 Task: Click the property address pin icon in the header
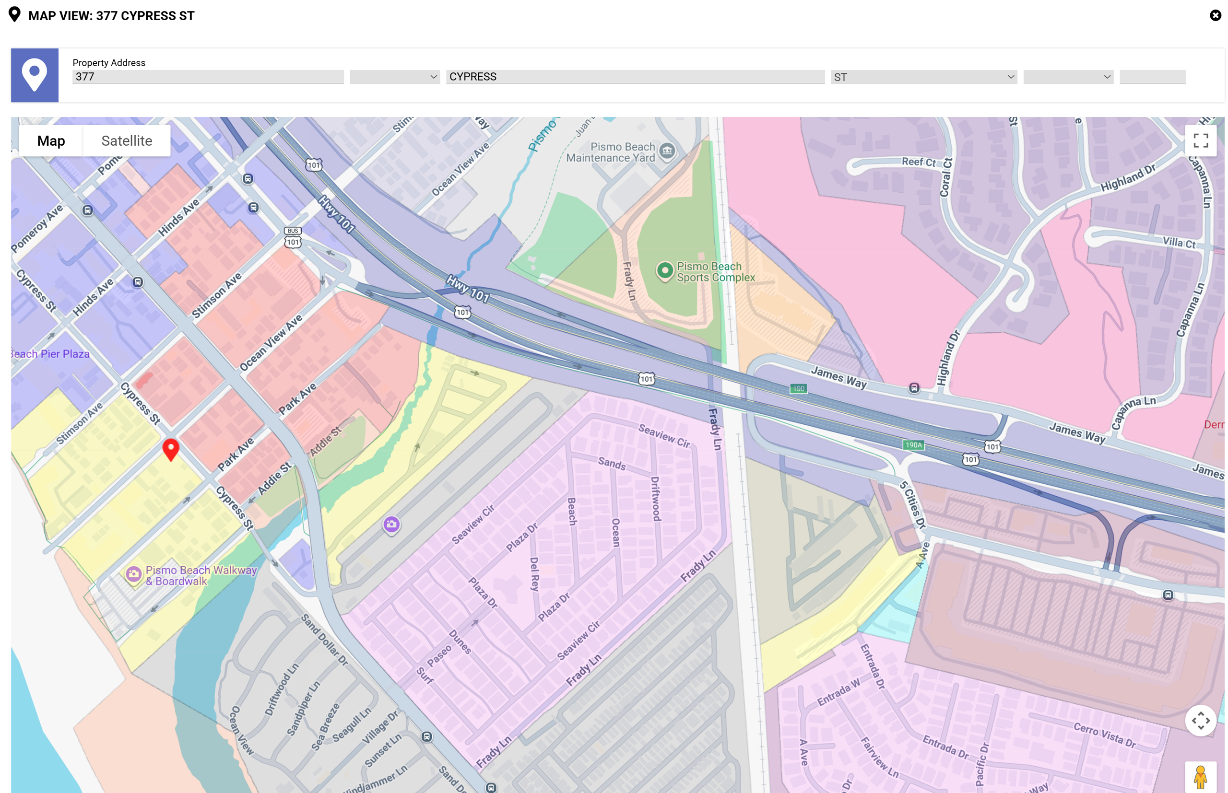click(x=35, y=75)
